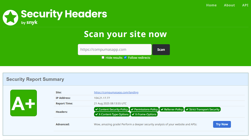Click the A+ grade badge
This screenshot has width=251, height=140.
pos(23,103)
